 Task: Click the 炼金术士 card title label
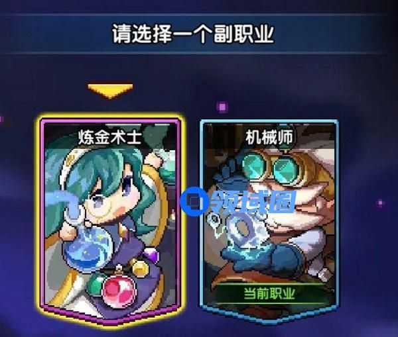click(109, 137)
